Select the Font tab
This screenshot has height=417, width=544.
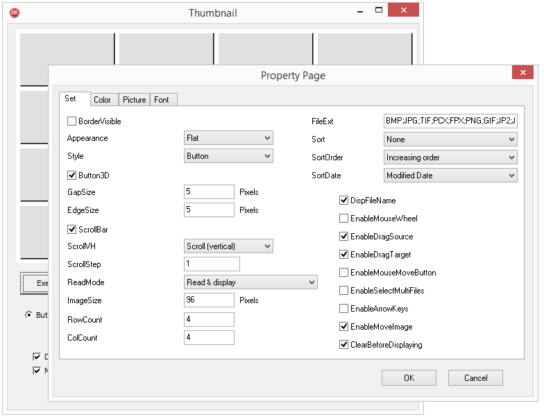pos(162,100)
